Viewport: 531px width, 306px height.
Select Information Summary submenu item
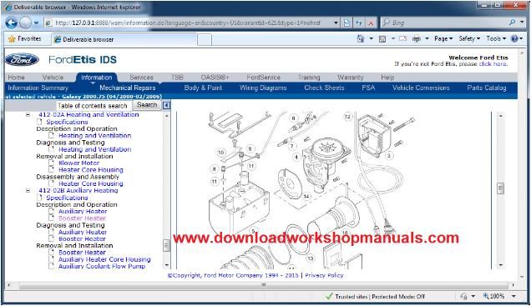point(38,88)
